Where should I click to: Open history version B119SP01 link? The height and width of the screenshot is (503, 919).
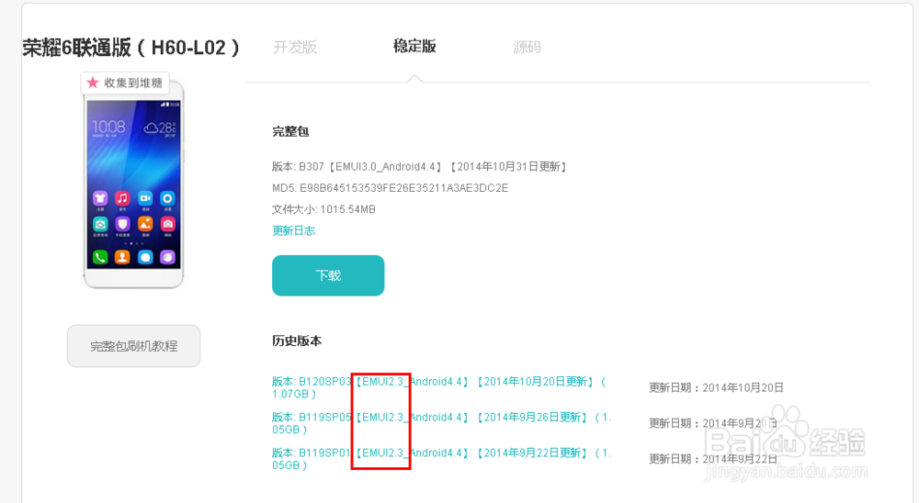[x=441, y=459]
